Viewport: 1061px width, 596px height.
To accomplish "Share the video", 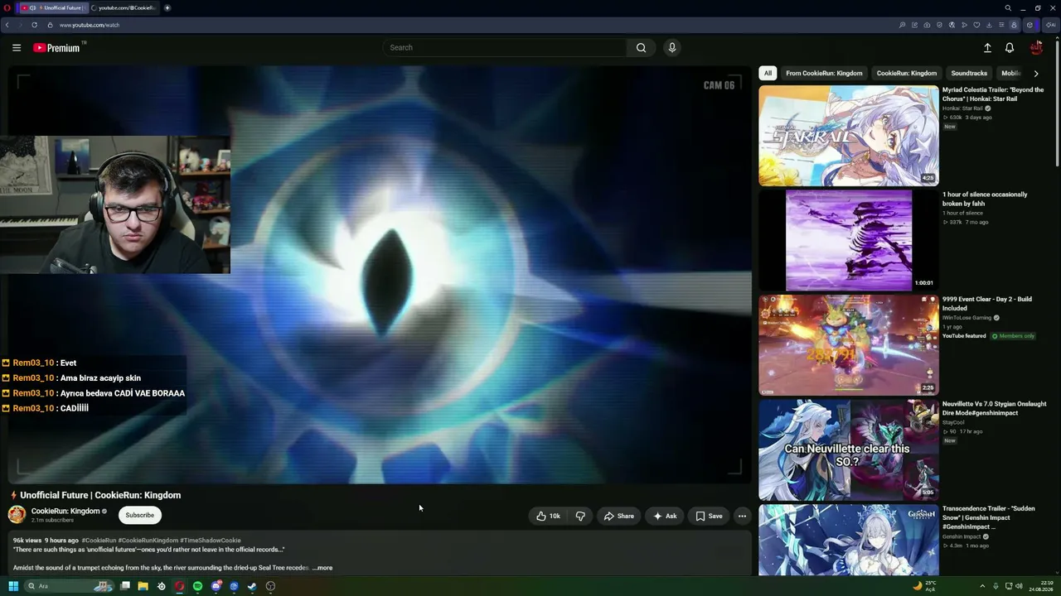I will coord(618,516).
